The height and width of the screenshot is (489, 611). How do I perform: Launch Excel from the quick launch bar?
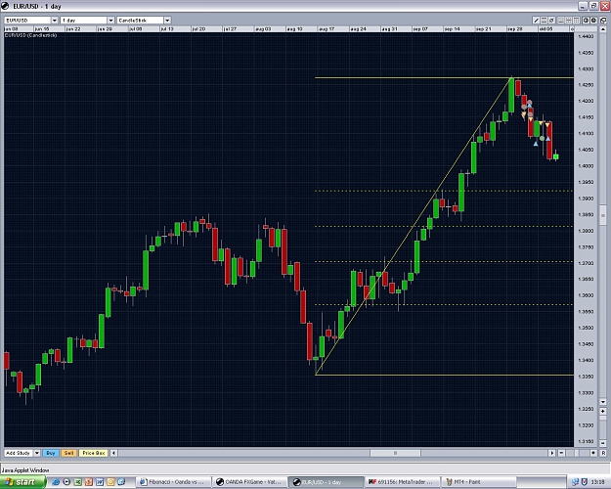tap(78, 482)
